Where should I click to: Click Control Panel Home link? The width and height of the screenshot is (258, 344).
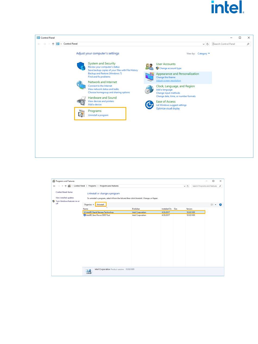point(64,192)
